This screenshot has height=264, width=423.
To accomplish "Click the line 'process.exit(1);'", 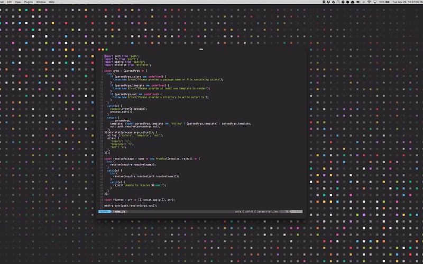I will (122, 112).
